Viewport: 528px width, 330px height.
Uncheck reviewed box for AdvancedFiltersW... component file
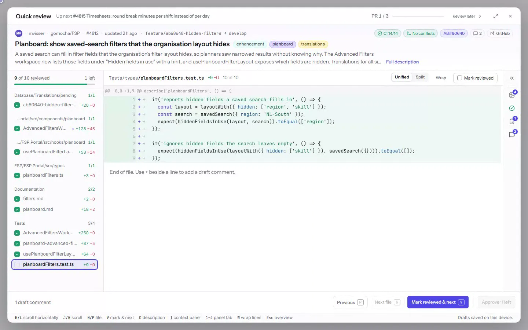coord(17,129)
